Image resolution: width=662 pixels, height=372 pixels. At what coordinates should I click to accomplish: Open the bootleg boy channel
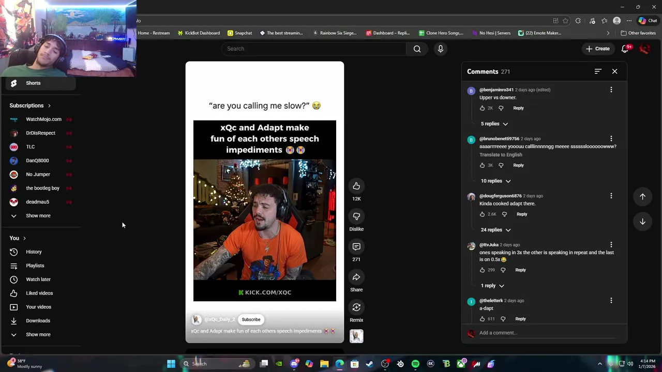[x=41, y=188]
